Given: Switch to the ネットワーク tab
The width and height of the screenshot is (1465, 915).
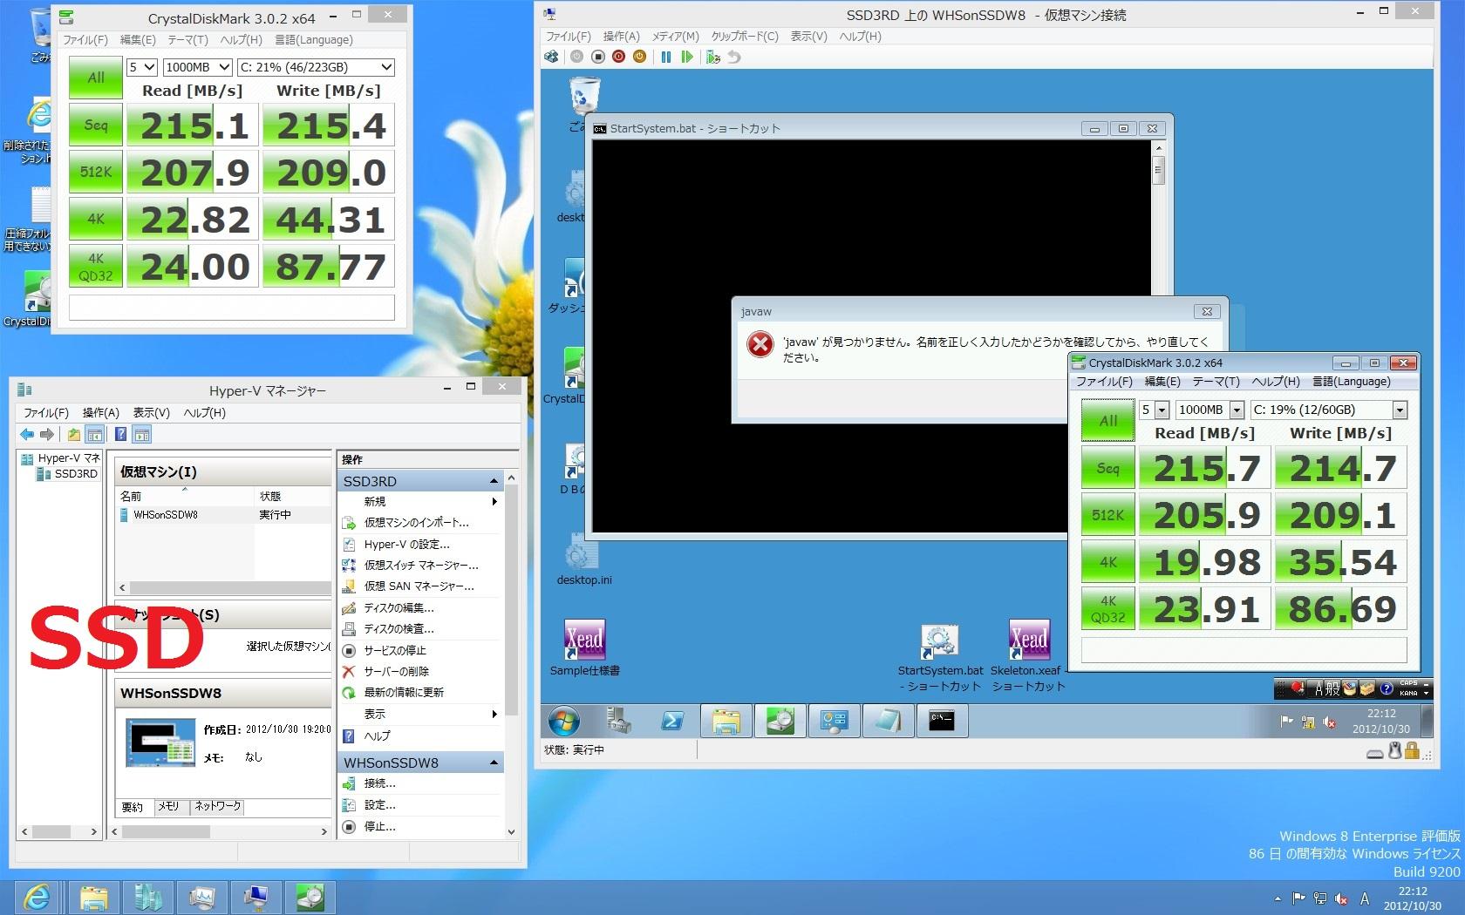Looking at the screenshot, I should pyautogui.click(x=217, y=806).
